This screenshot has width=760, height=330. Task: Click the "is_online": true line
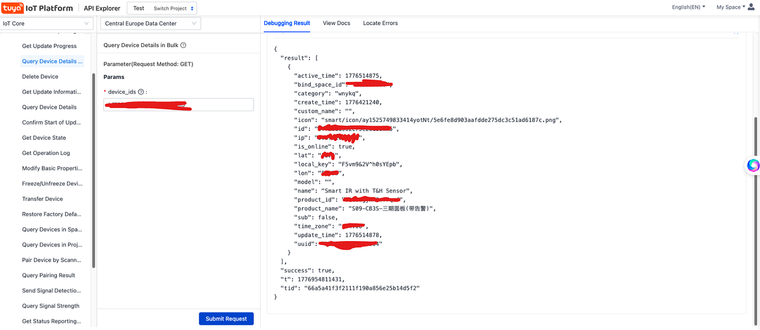324,146
